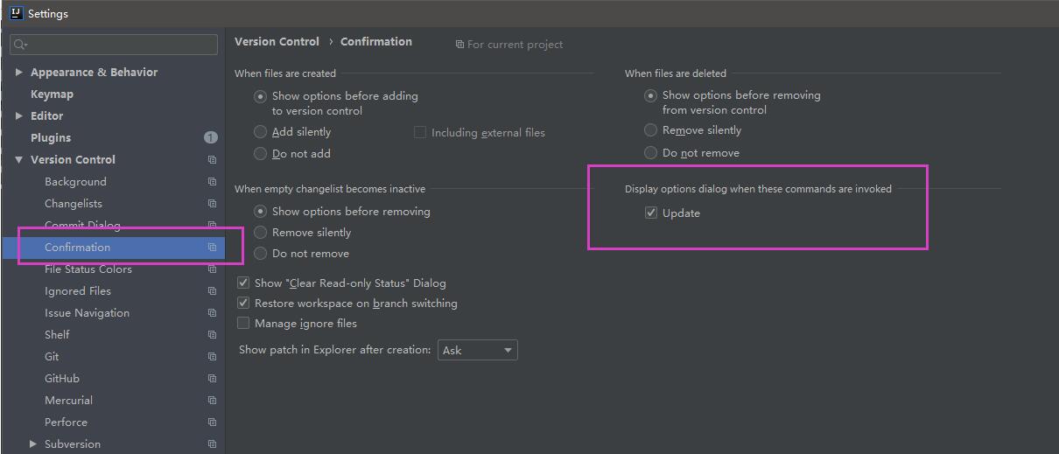Expand the Appearance & Behavior section
This screenshot has height=454, width=1059.
tap(19, 73)
